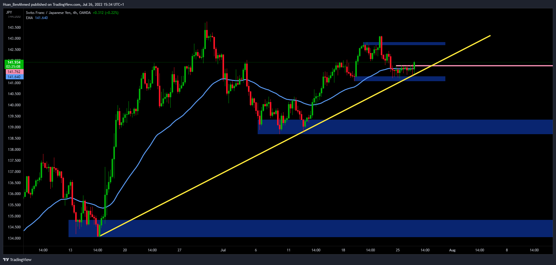Select the small blue rectangle near 141.200

pos(400,79)
